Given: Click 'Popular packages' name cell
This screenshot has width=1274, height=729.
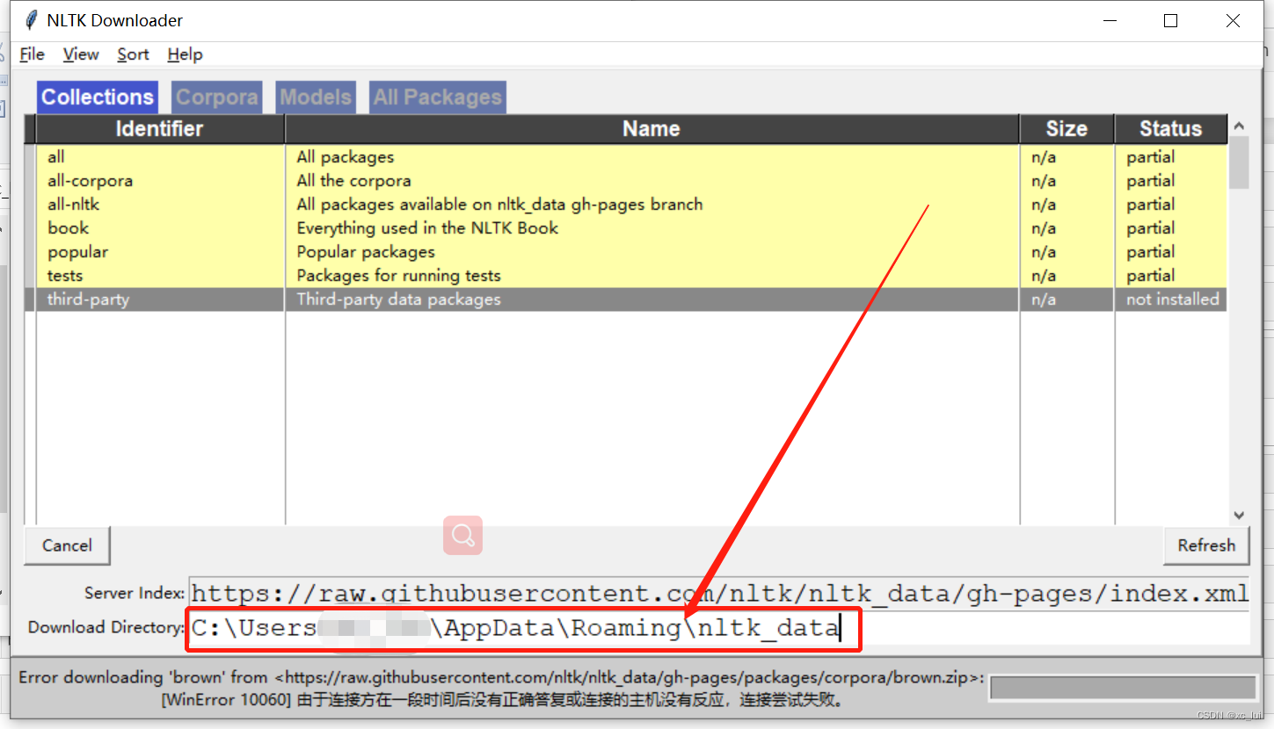Looking at the screenshot, I should point(366,252).
